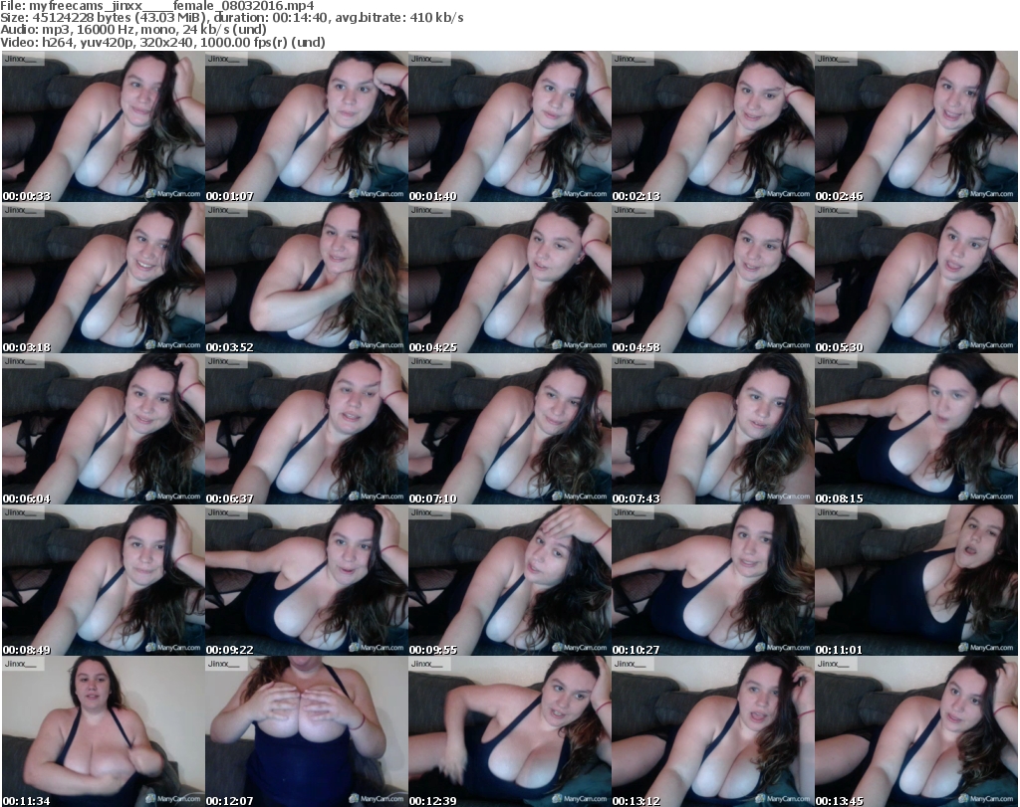
Task: Click the thumbnail marked 00:02:13
Action: (x=712, y=126)
